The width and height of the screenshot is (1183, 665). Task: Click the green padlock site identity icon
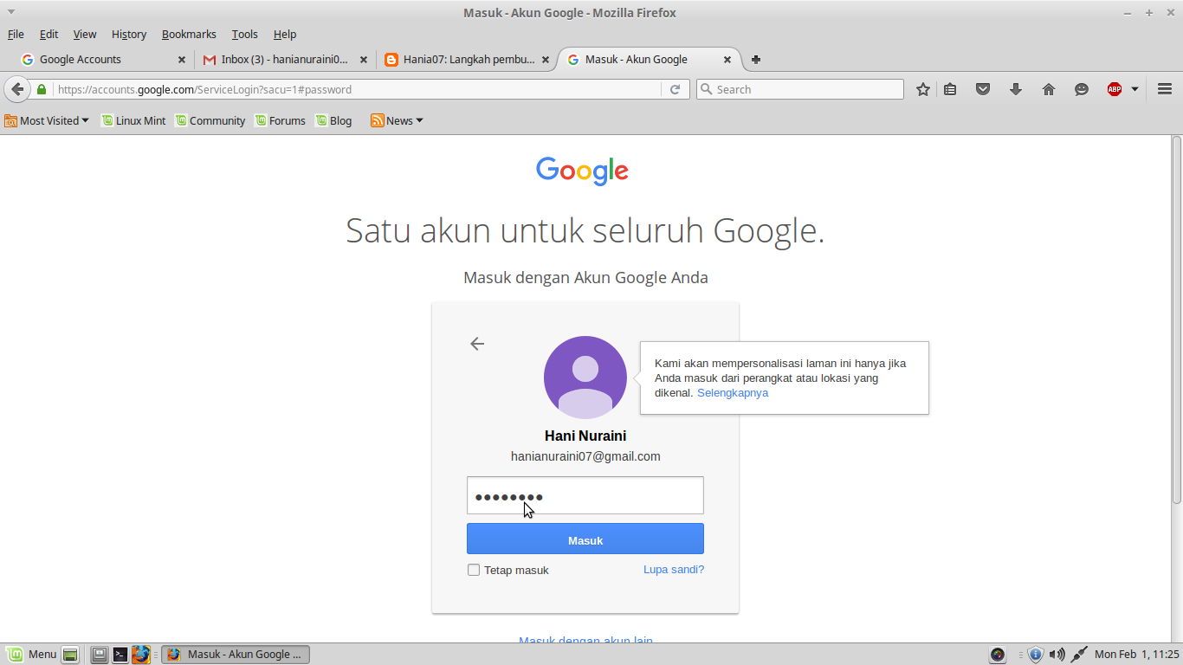point(42,89)
